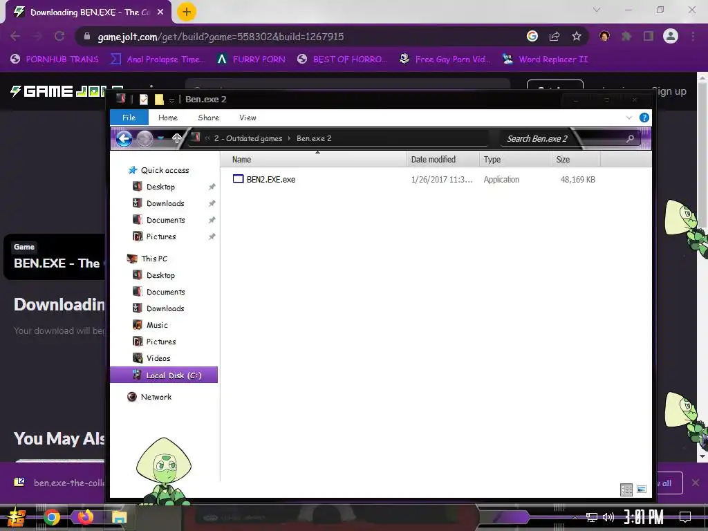This screenshot has height=531, width=708.
Task: Select the Downloading BEN.EXE Chrome tab
Action: pos(89,12)
